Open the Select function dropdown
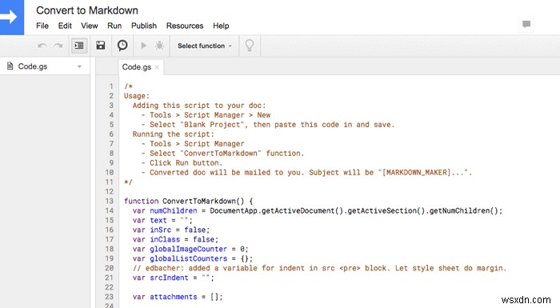This screenshot has height=308, width=560. tap(205, 46)
